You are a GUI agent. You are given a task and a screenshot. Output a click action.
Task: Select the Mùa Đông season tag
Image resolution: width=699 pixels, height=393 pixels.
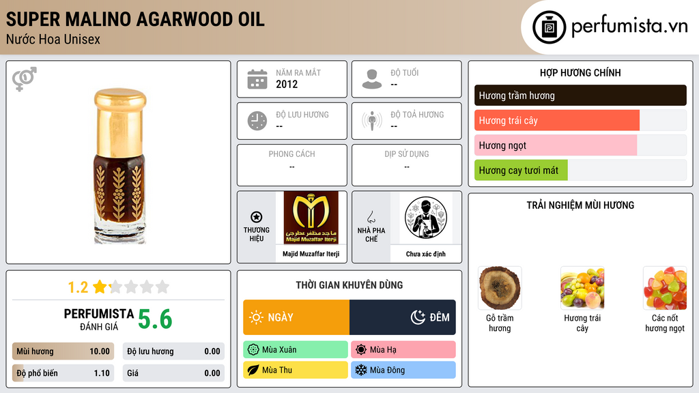403,370
